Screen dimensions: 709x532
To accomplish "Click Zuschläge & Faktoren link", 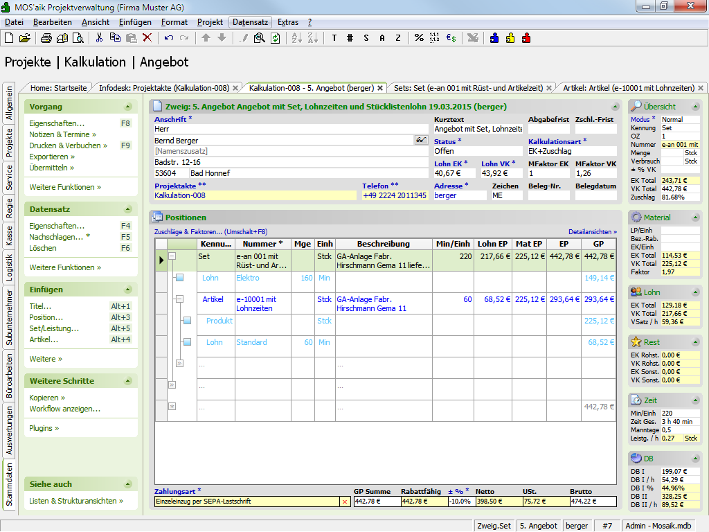I will pyautogui.click(x=210, y=231).
